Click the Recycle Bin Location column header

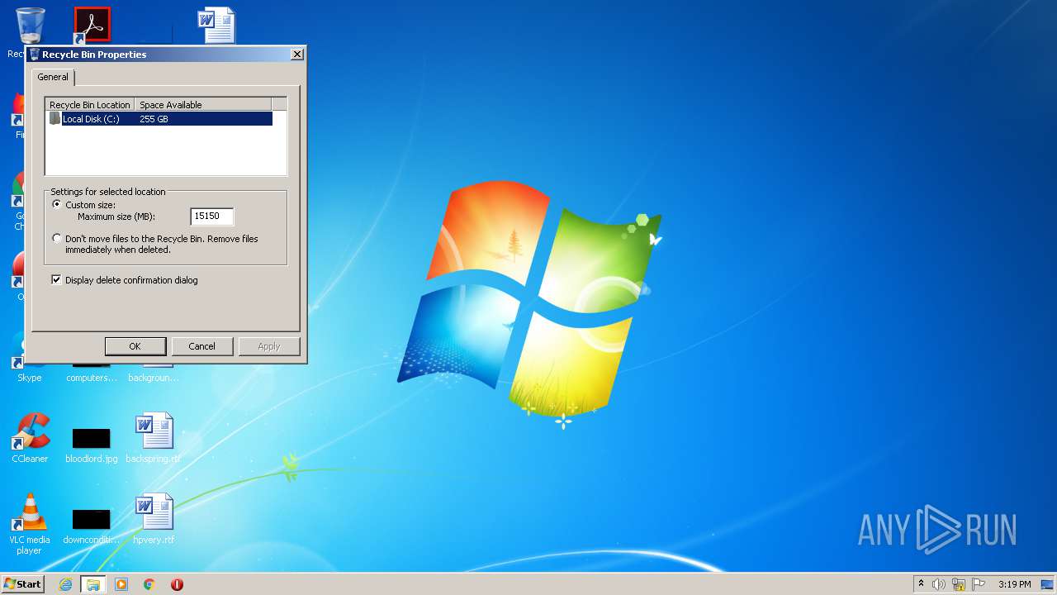[x=90, y=105]
